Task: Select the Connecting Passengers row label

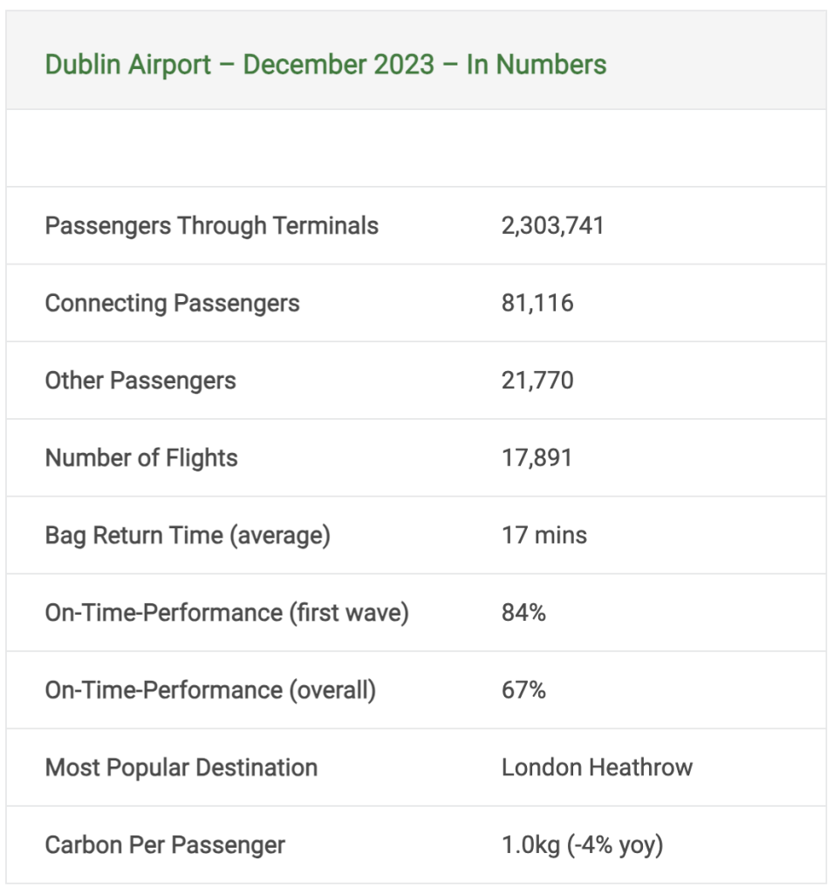Action: (172, 303)
